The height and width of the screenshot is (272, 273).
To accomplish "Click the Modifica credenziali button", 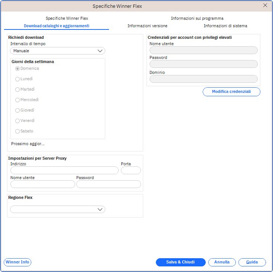I will (231, 92).
